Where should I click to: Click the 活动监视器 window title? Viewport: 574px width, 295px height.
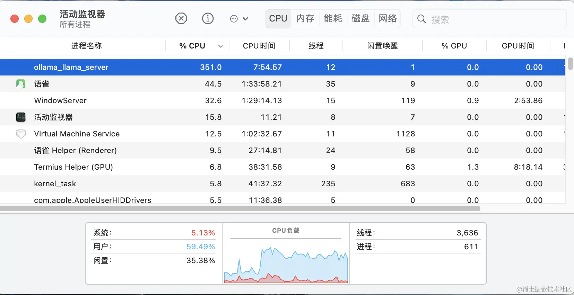(82, 14)
